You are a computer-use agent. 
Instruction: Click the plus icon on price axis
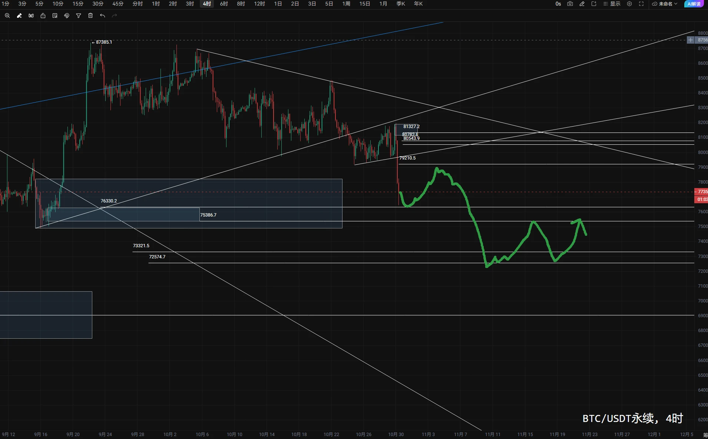pyautogui.click(x=691, y=40)
